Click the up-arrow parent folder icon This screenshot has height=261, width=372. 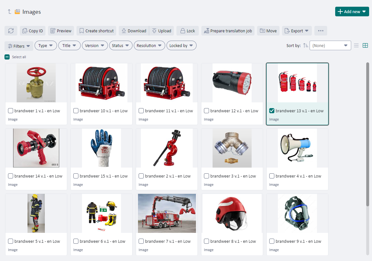(x=9, y=12)
